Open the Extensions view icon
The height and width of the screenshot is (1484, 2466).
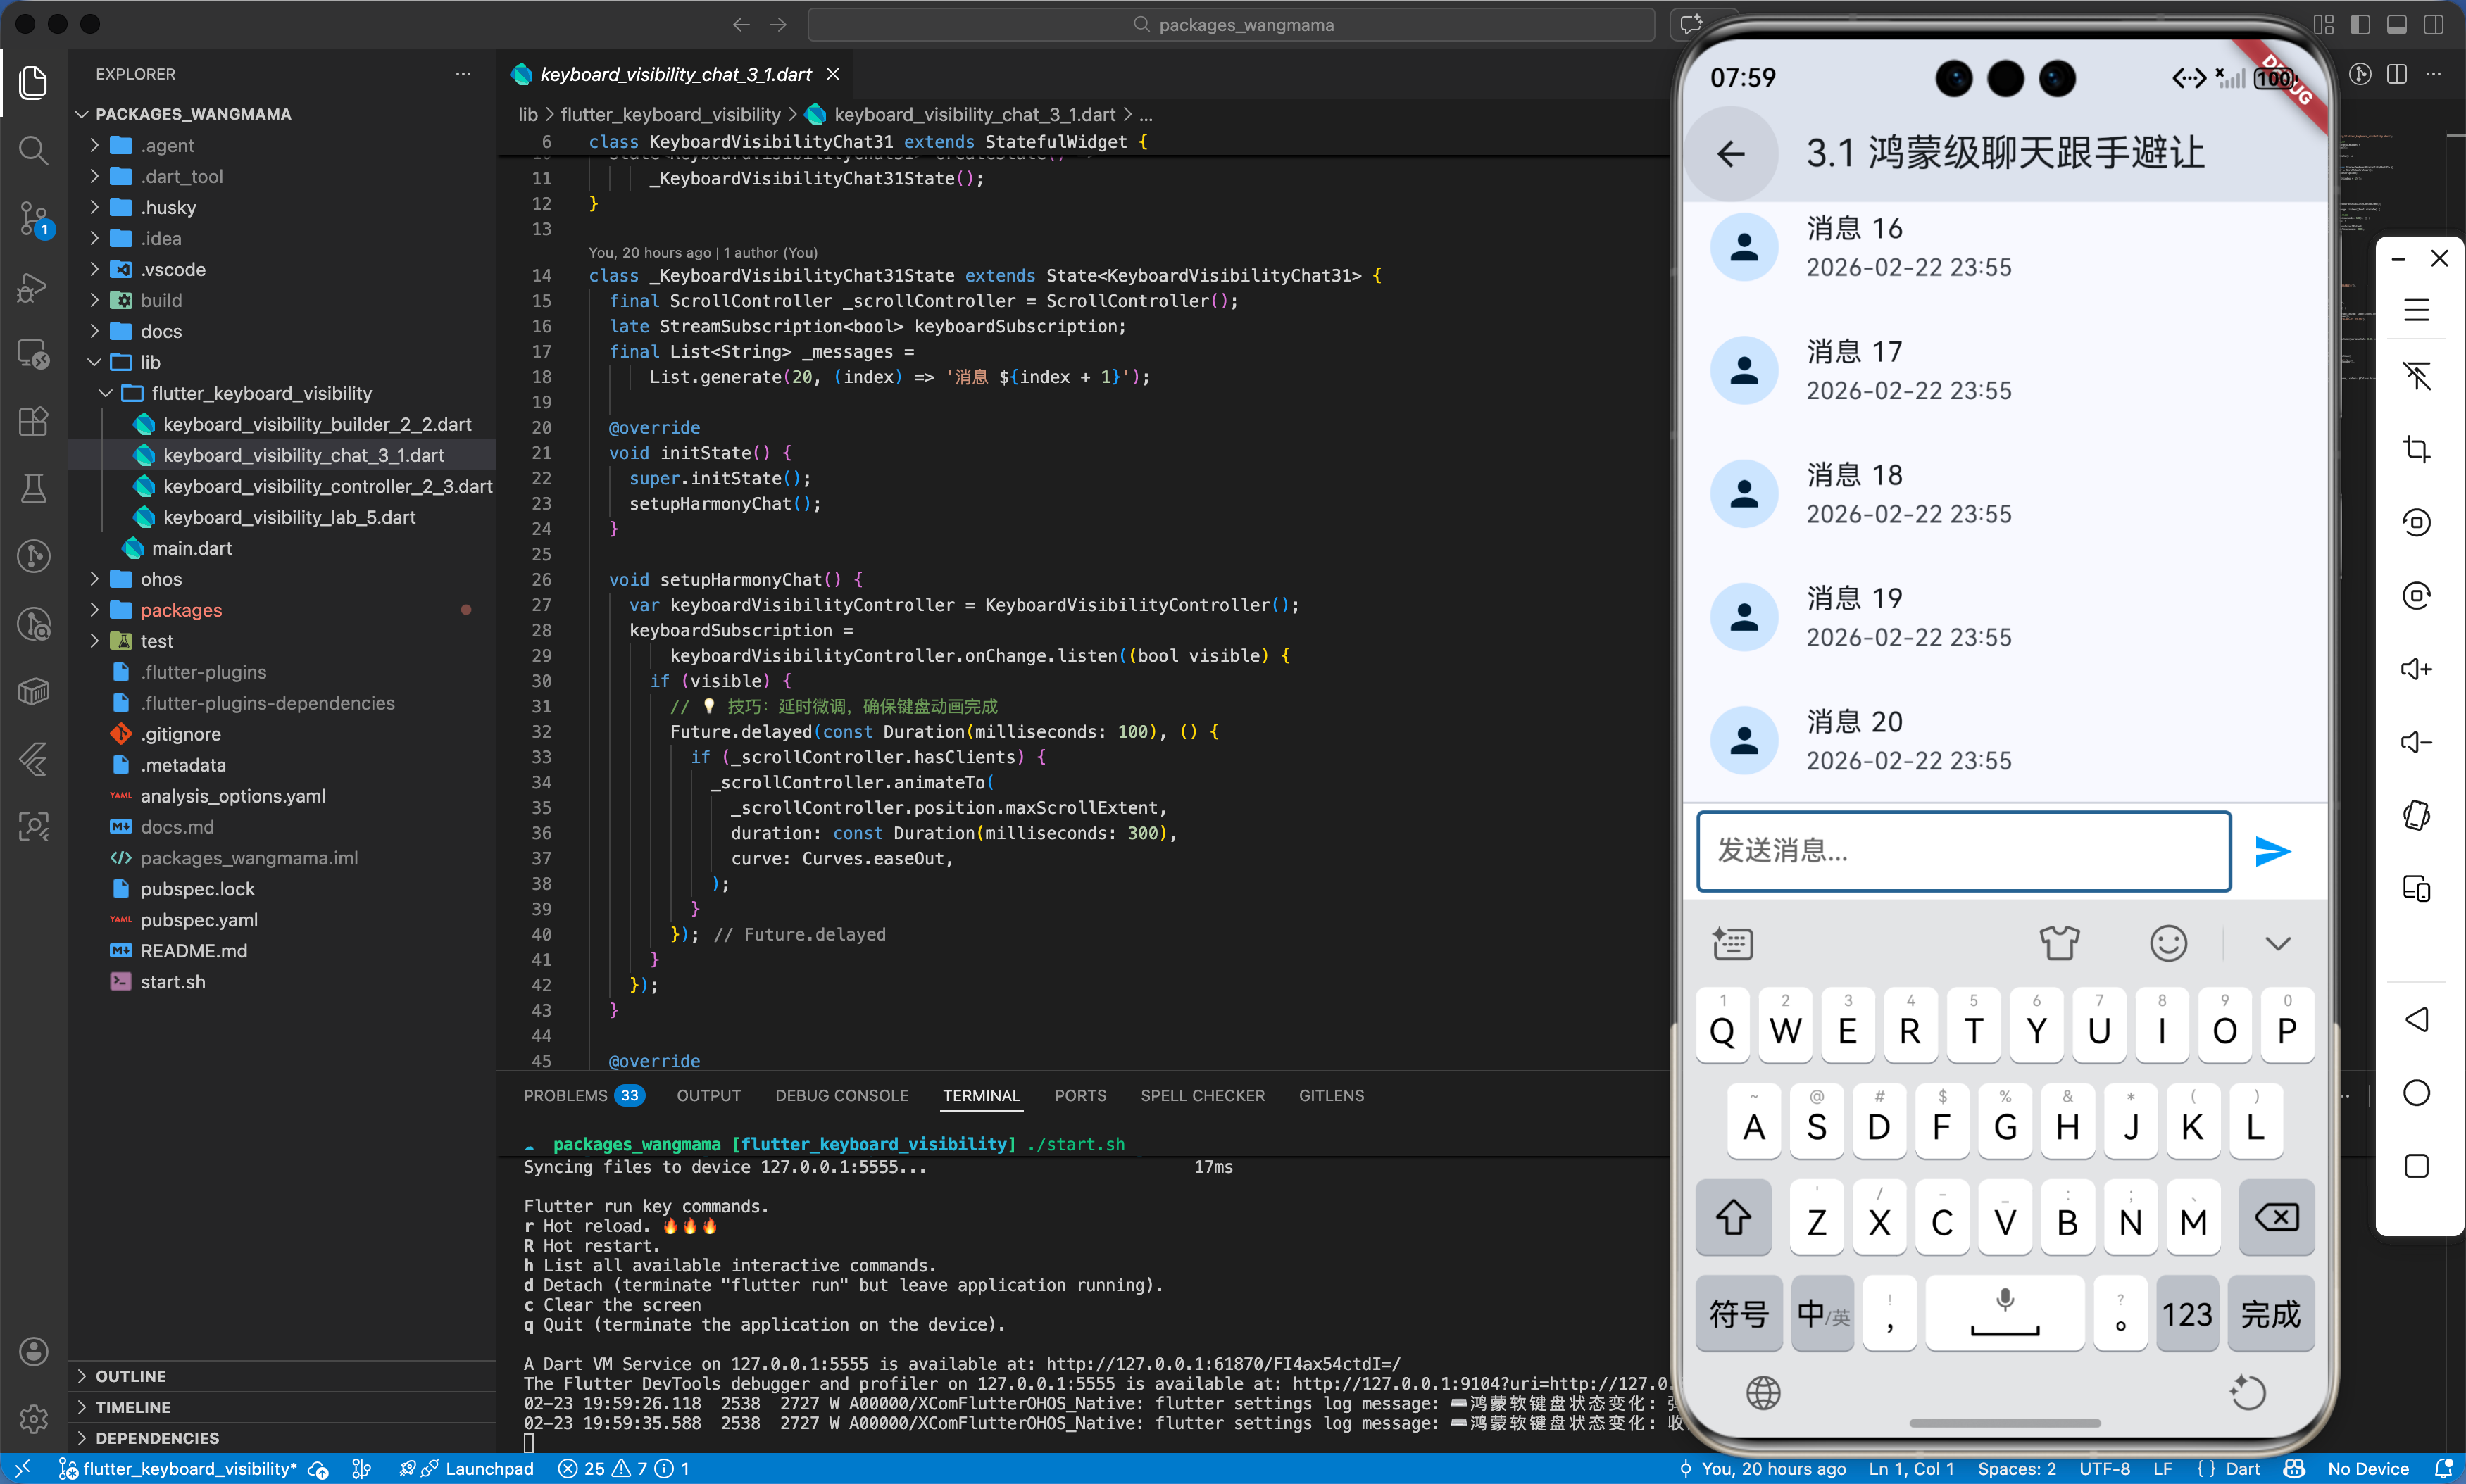[x=33, y=421]
